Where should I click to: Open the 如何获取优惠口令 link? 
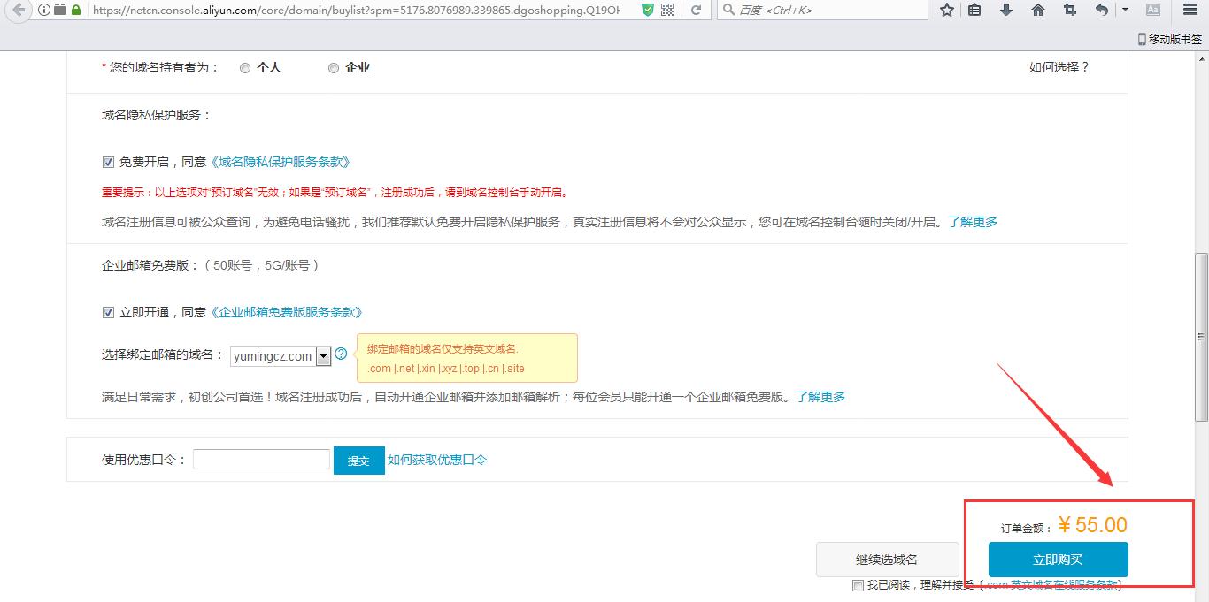click(437, 460)
